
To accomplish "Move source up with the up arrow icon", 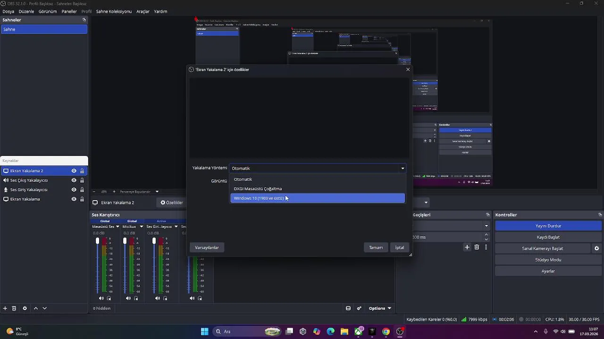I will point(36,308).
